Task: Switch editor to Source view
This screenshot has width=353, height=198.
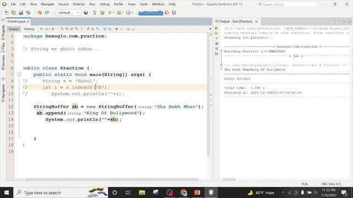Action: (14, 29)
